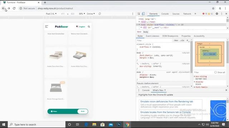Open the Windows Start menu
The image size is (229, 128).
[x=4, y=124]
